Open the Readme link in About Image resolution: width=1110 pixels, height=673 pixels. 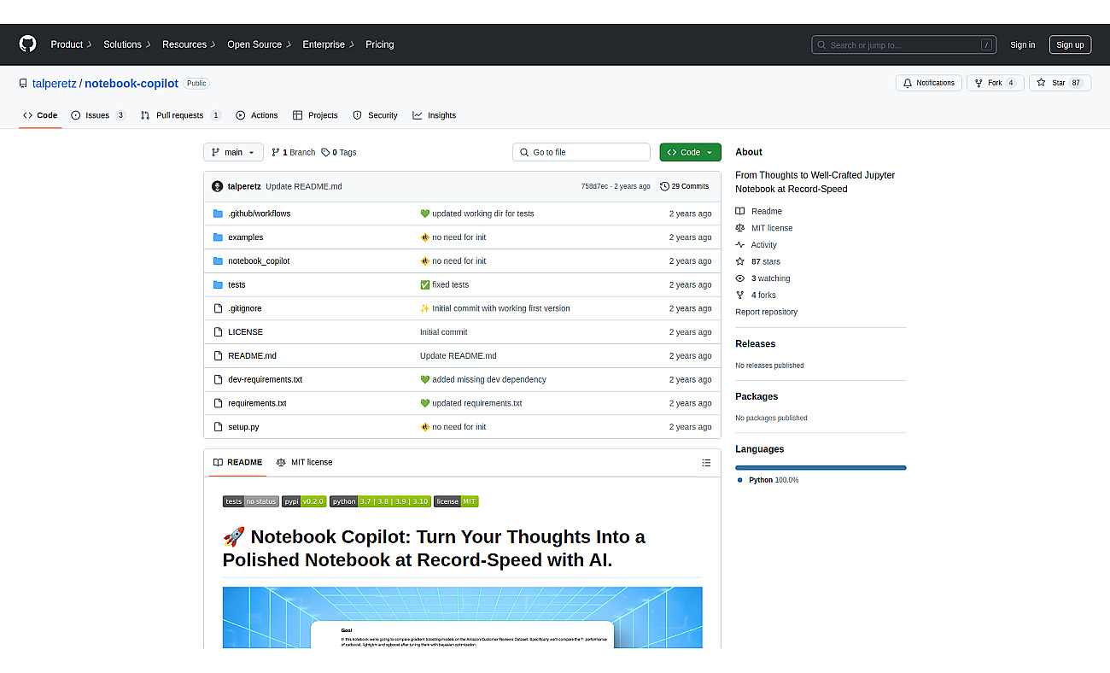[759, 211]
